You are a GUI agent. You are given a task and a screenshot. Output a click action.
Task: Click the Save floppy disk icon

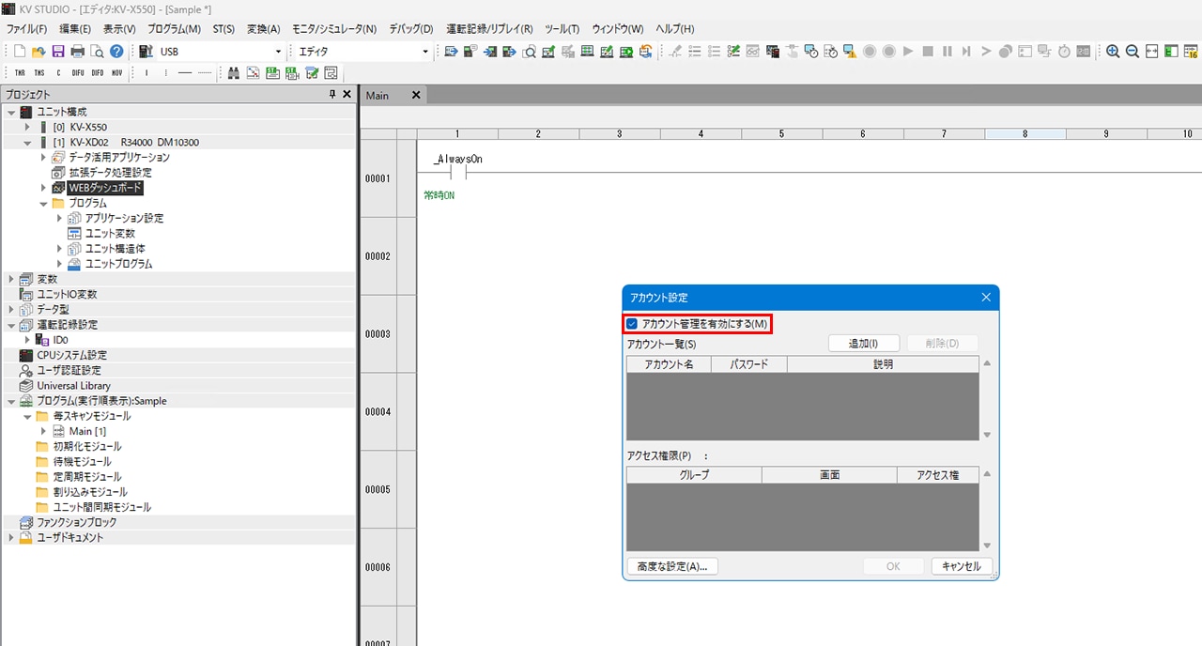pos(58,52)
